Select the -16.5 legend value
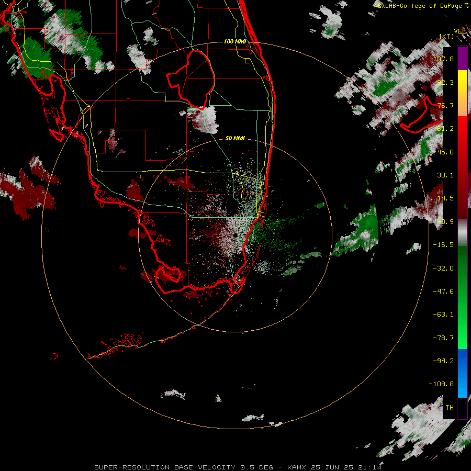The image size is (471, 471). click(x=443, y=245)
